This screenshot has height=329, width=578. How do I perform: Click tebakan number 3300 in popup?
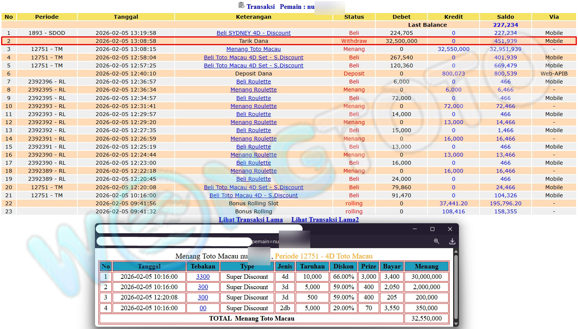tap(203, 277)
